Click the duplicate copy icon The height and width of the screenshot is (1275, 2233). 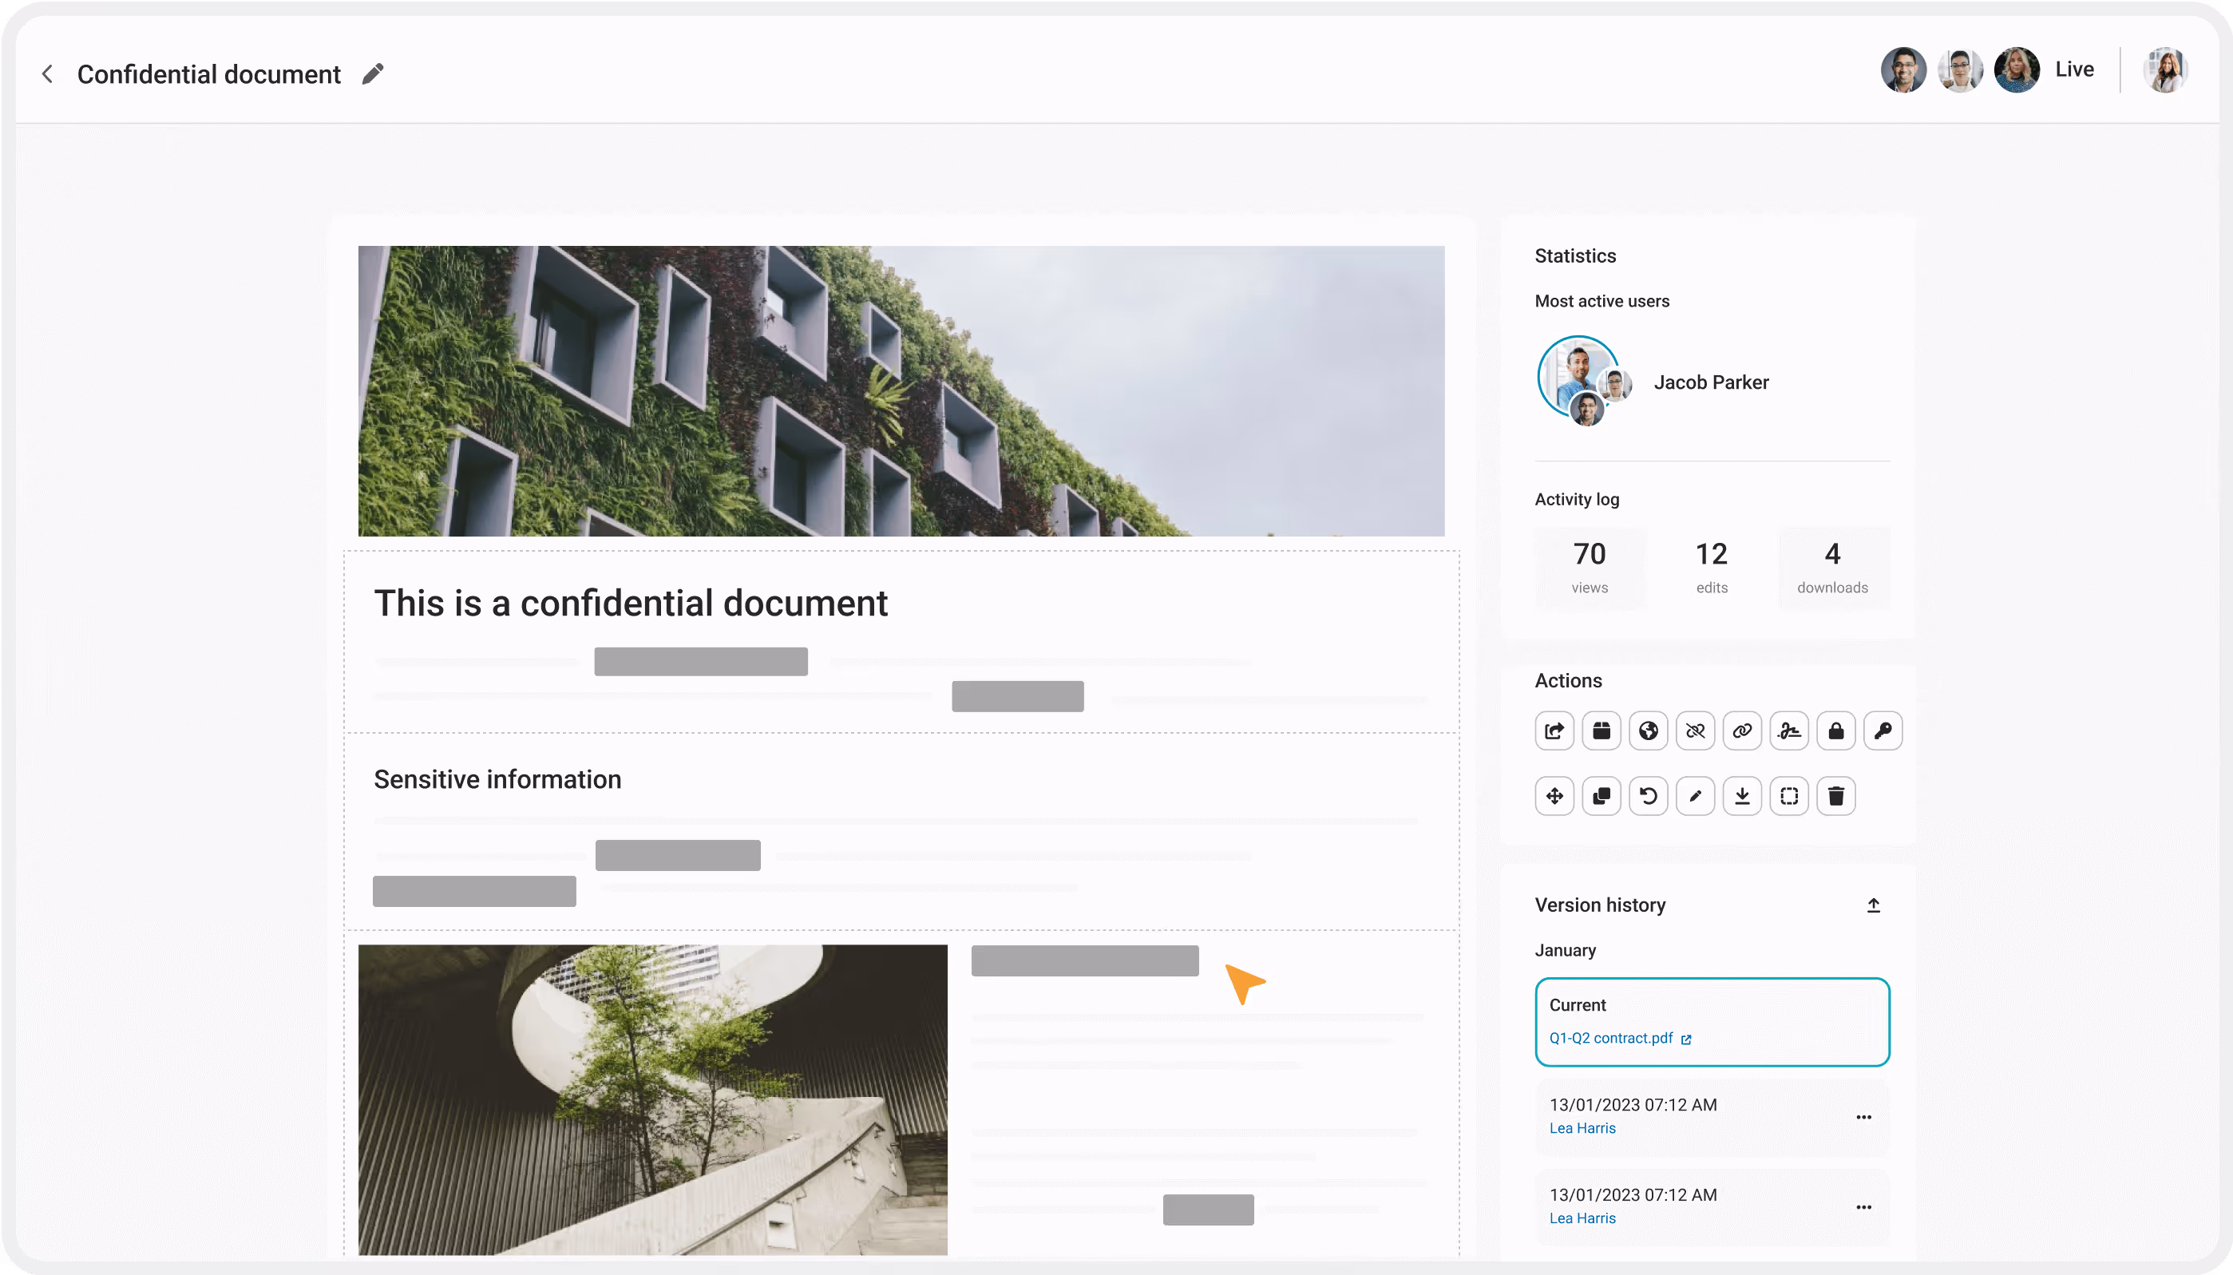click(1602, 796)
